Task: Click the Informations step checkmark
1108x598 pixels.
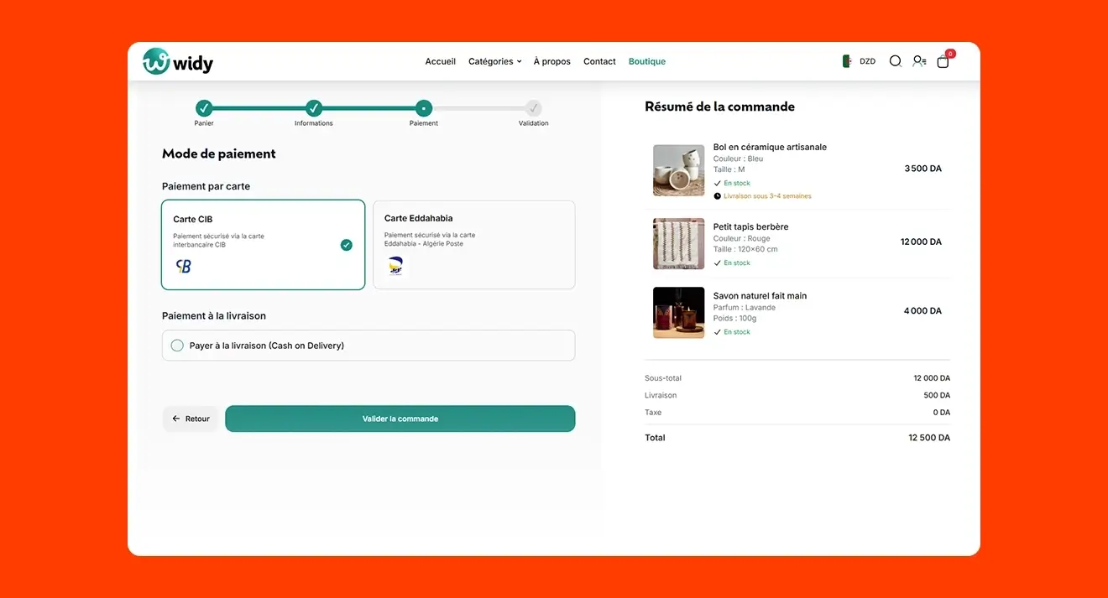Action: (x=314, y=108)
